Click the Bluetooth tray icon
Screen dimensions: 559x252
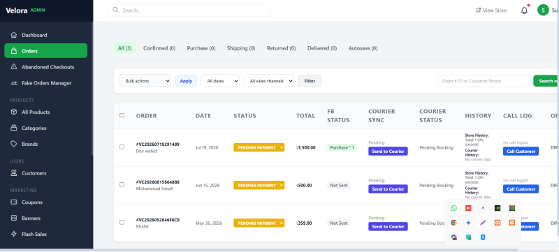483,237
